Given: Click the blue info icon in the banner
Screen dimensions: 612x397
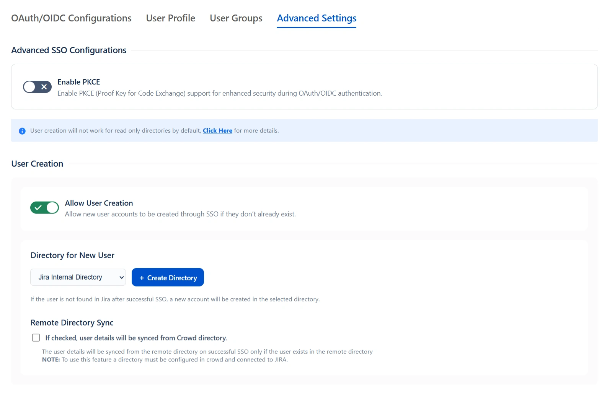Looking at the screenshot, I should point(22,131).
